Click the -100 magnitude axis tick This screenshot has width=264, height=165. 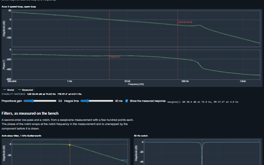click(x=9, y=38)
